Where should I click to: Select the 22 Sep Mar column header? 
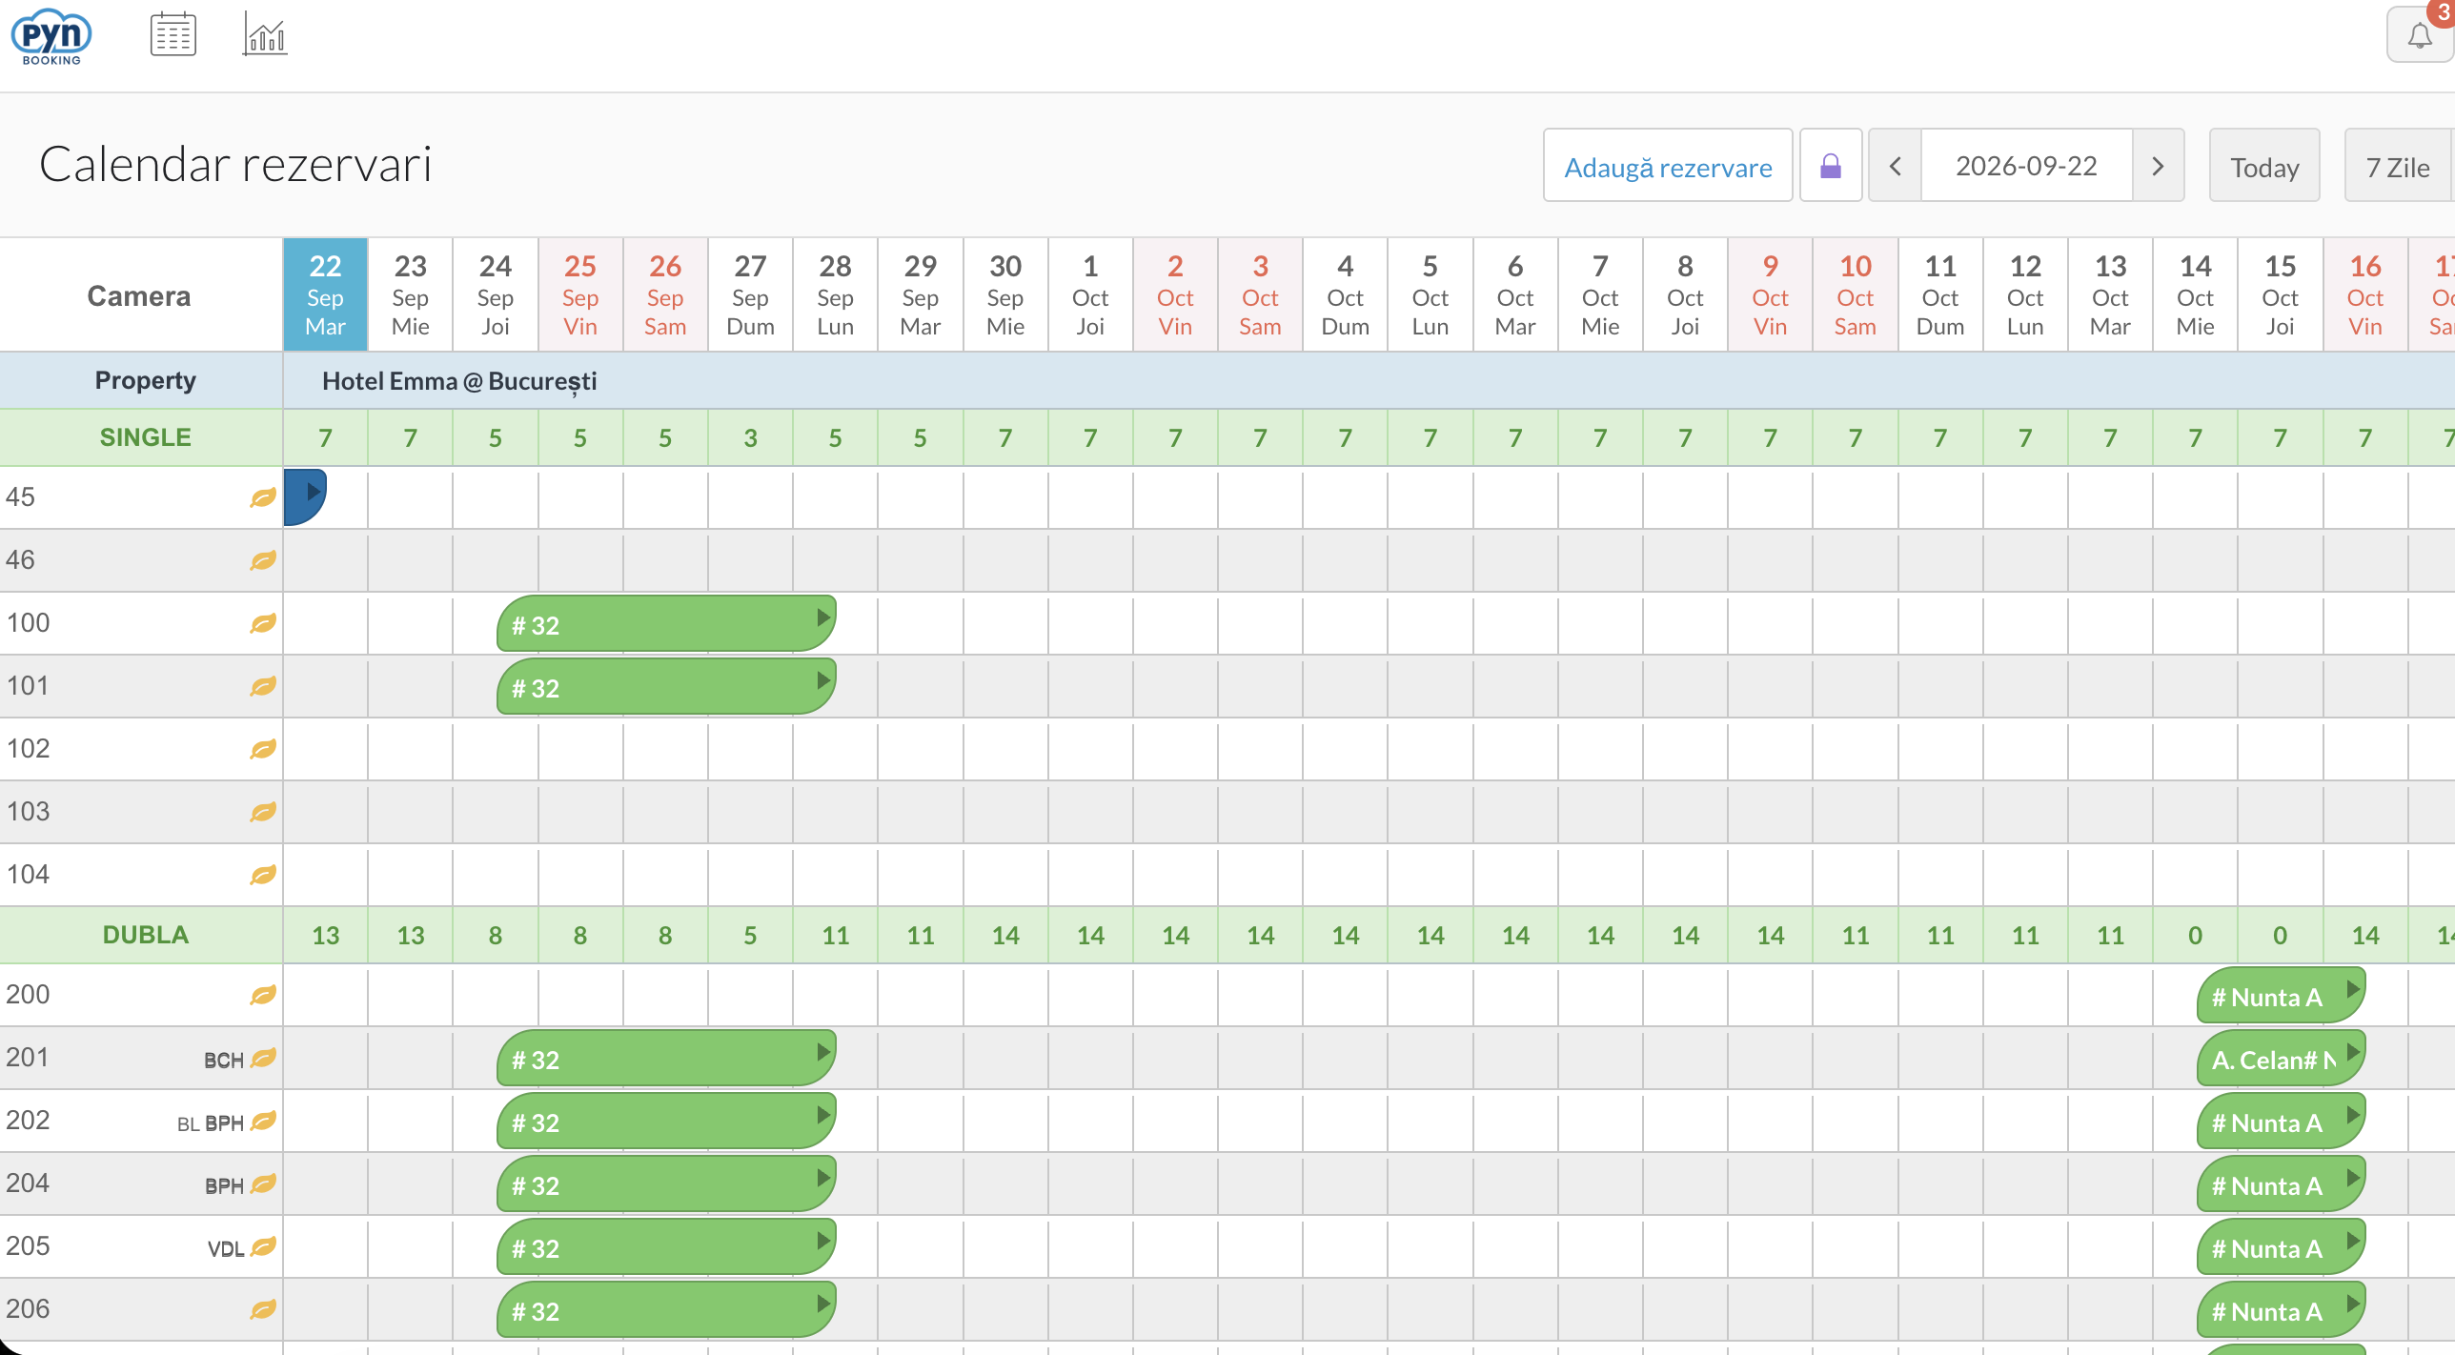[x=325, y=294]
